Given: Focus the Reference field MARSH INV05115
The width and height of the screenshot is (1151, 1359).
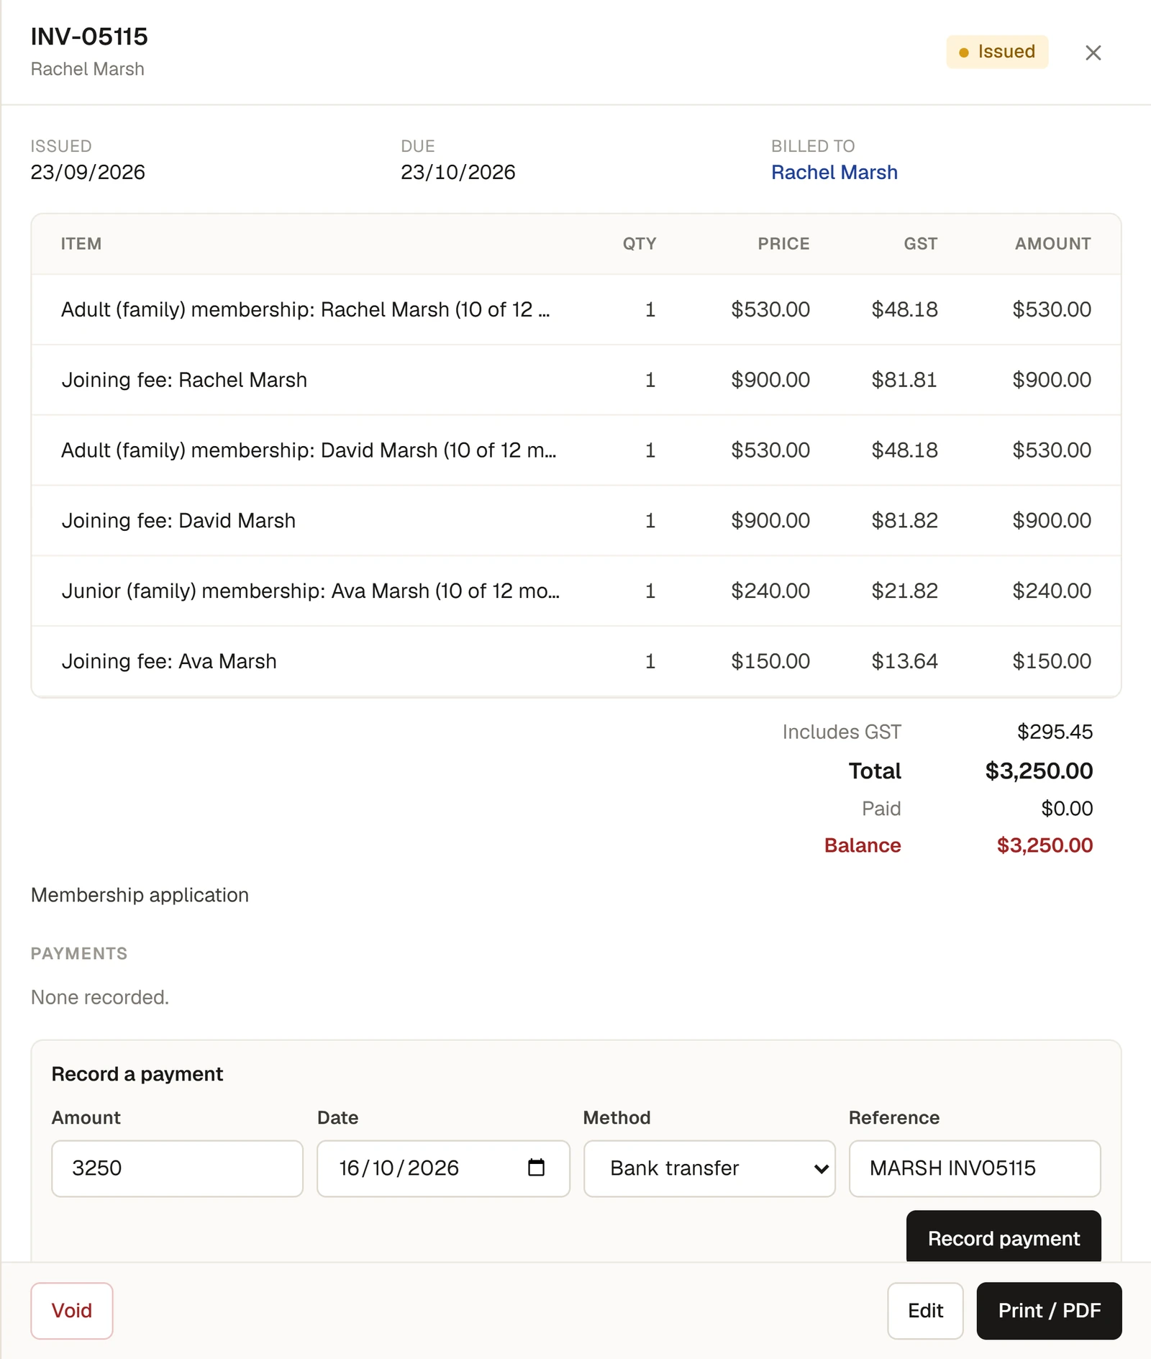Looking at the screenshot, I should point(975,1168).
